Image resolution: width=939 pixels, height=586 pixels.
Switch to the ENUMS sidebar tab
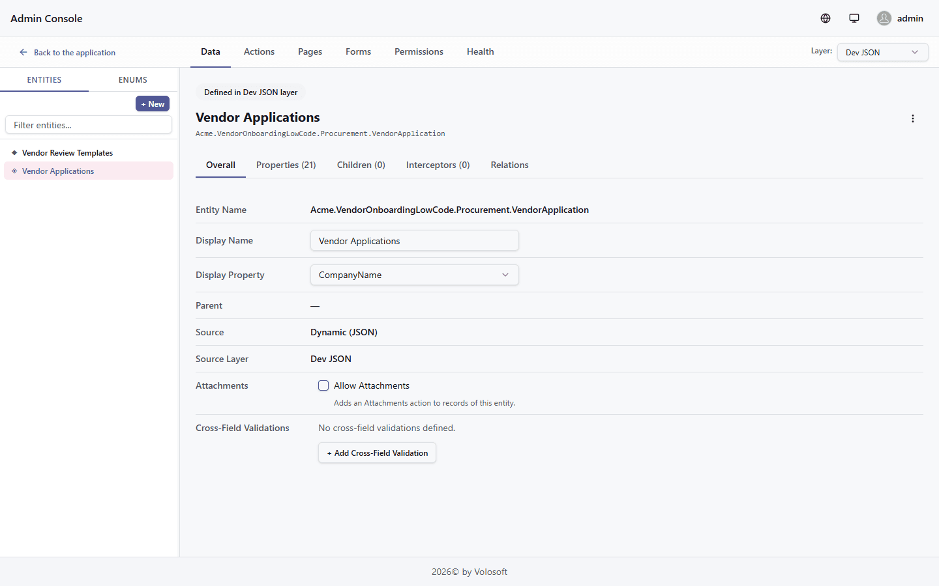(133, 79)
